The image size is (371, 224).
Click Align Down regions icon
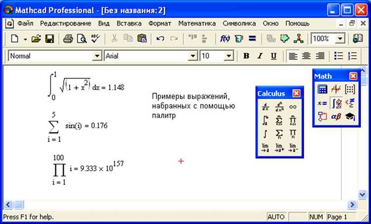click(205, 38)
